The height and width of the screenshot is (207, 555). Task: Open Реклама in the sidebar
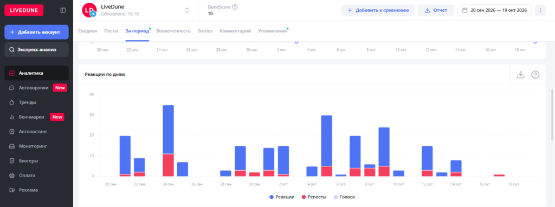tap(36, 190)
